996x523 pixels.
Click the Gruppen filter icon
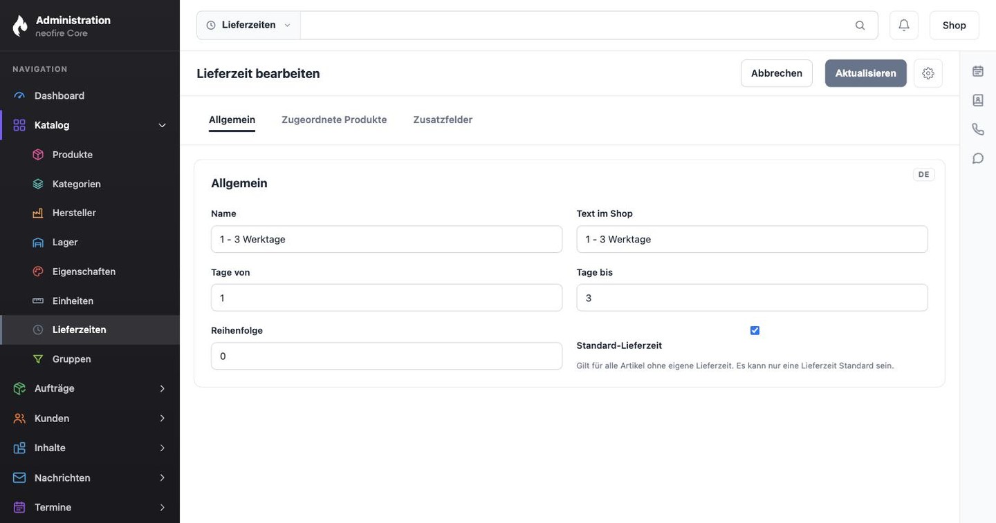click(x=38, y=359)
